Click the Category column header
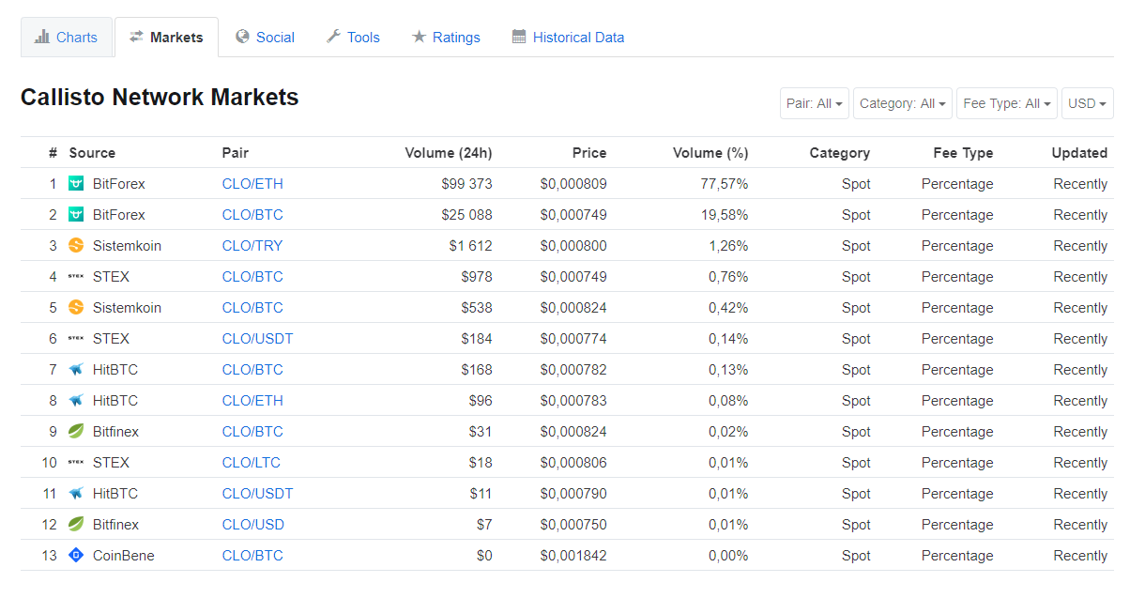Image resolution: width=1145 pixels, height=598 pixels. coord(840,153)
